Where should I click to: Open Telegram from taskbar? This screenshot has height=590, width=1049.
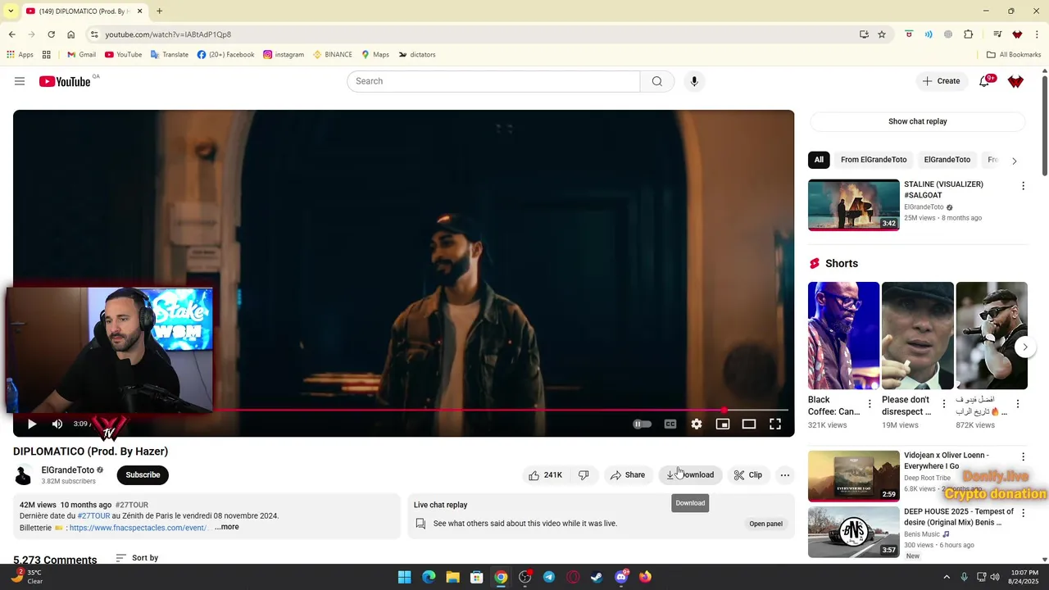[x=549, y=577]
